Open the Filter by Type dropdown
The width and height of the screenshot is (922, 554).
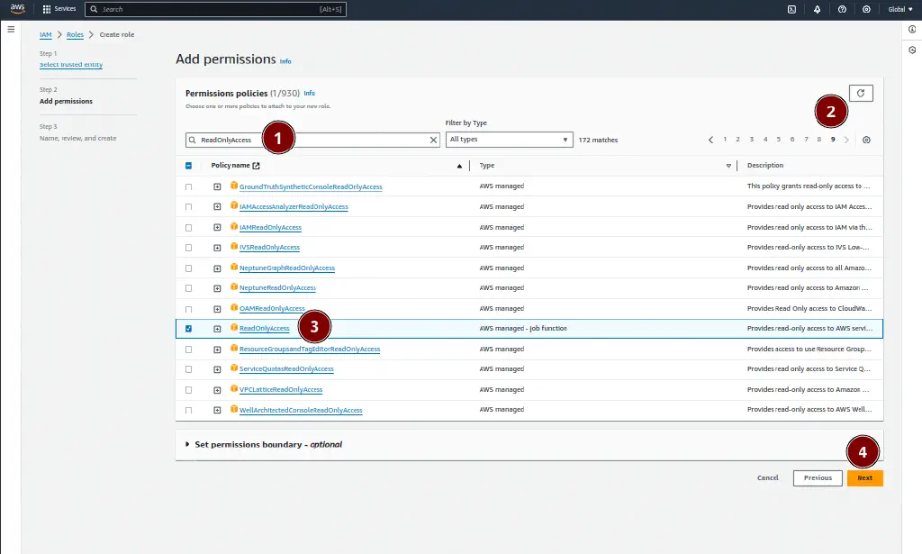(x=509, y=140)
